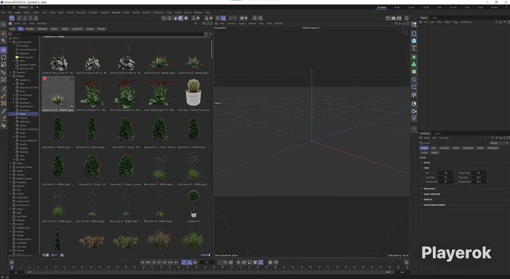The height and width of the screenshot is (279, 510).
Task: Select the Landscape tree item
Action: coord(25,103)
